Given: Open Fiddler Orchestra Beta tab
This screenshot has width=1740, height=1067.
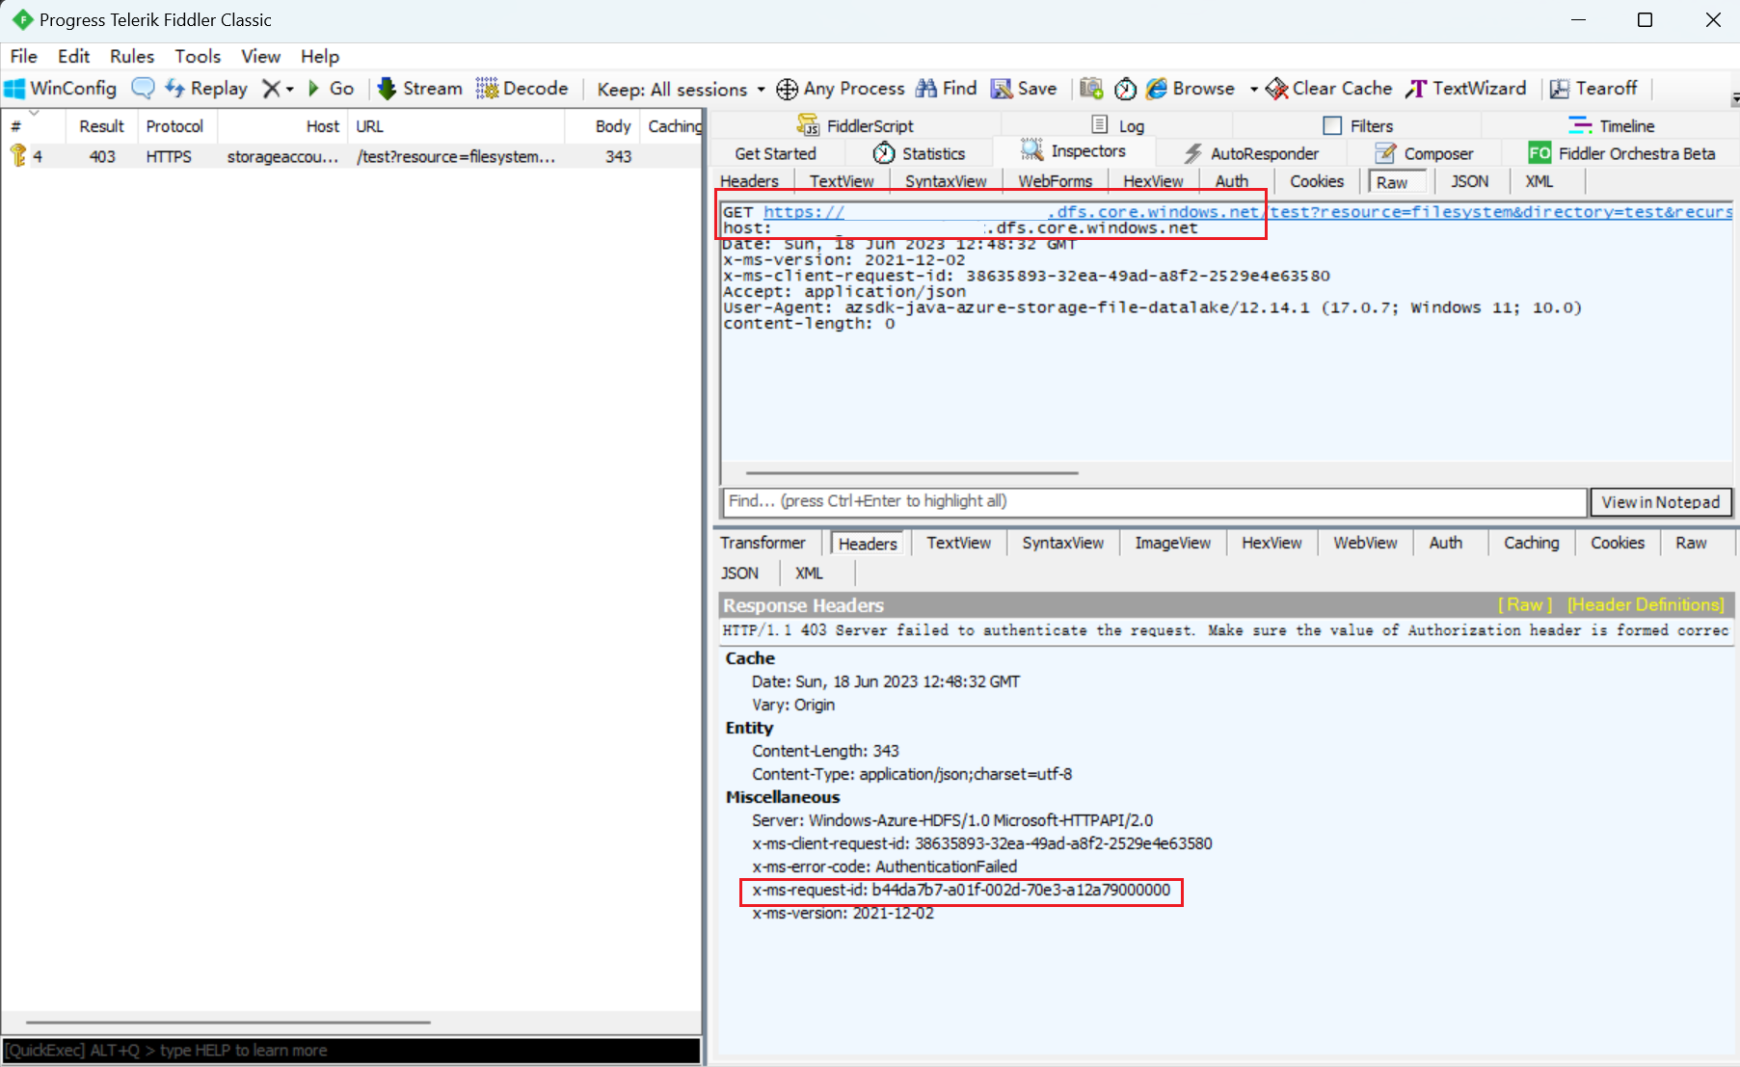Looking at the screenshot, I should [1622, 153].
